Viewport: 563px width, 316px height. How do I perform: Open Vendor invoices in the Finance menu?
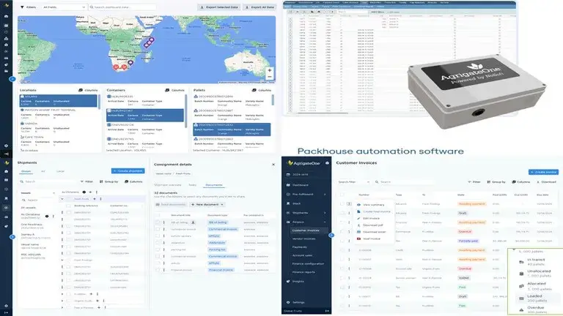tap(306, 238)
